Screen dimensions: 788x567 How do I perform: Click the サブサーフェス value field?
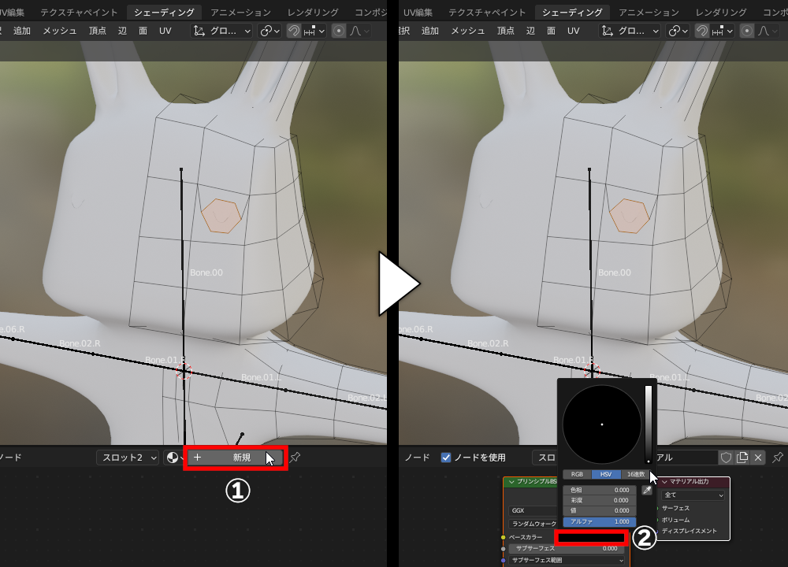[567, 548]
